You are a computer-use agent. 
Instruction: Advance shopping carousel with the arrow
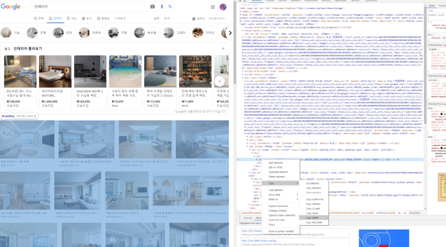219,81
